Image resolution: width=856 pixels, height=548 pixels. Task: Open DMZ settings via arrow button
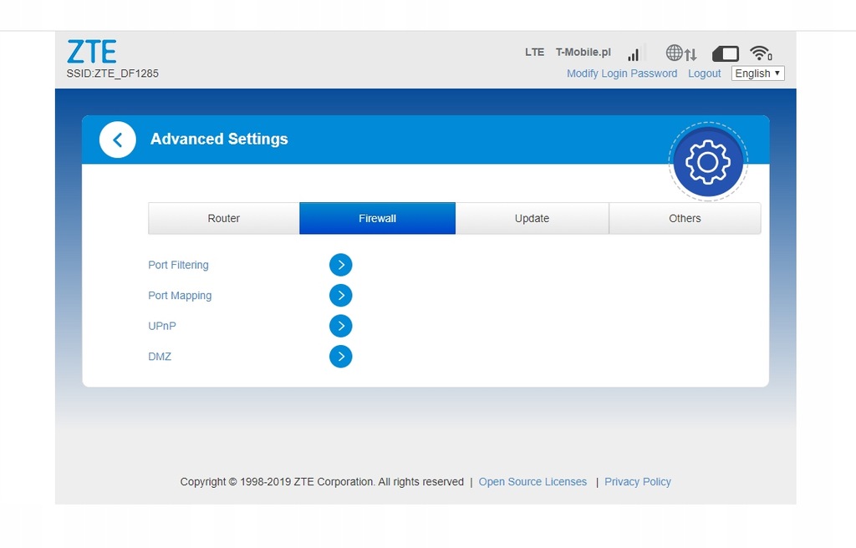click(340, 357)
